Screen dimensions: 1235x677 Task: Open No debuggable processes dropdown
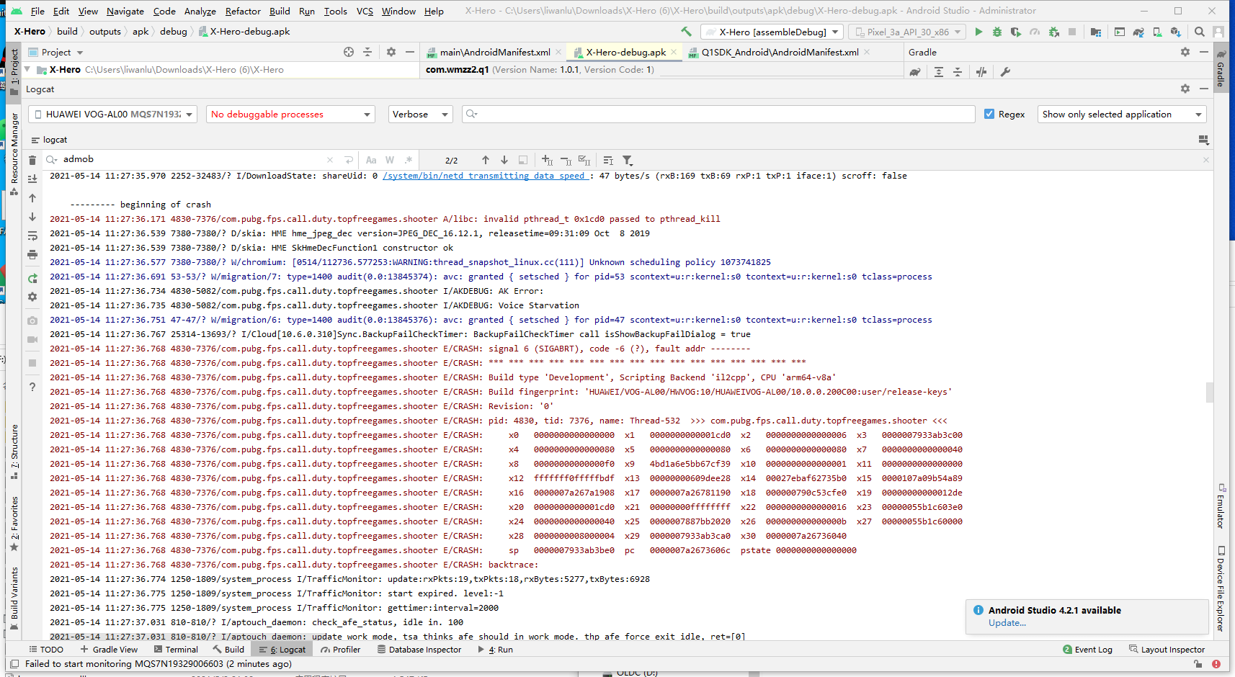pos(291,114)
